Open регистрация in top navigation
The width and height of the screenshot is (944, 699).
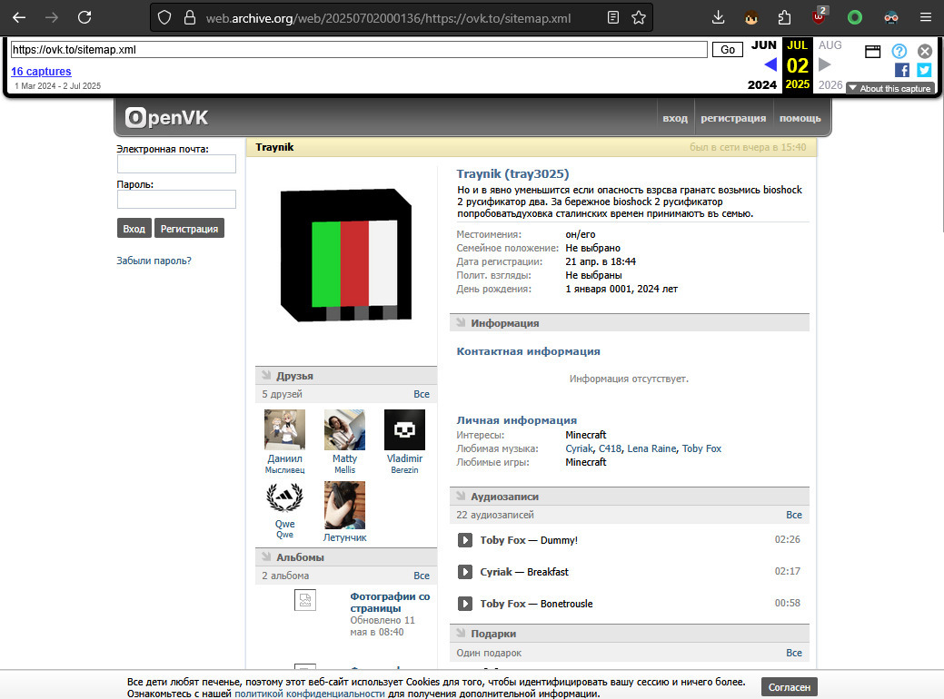click(x=732, y=118)
